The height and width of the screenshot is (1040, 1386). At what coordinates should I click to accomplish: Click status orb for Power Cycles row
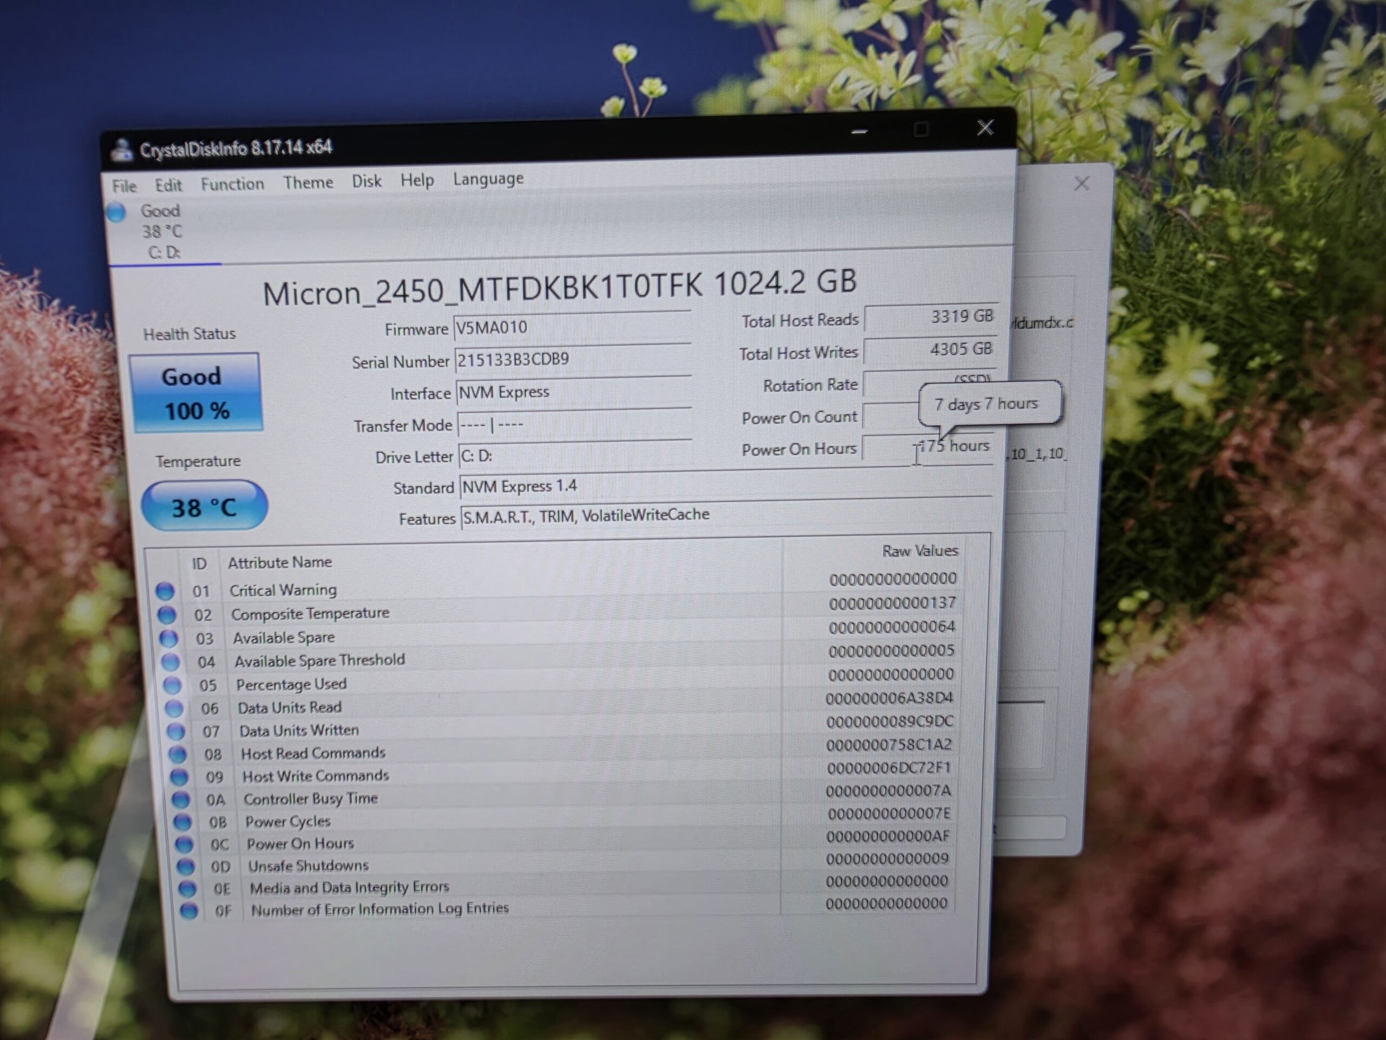point(182,822)
